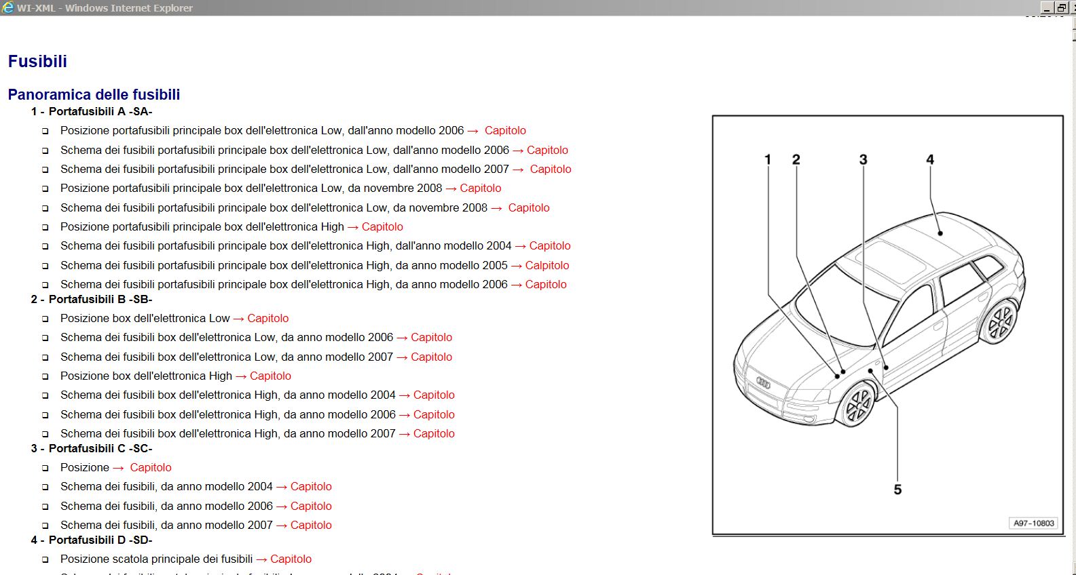The height and width of the screenshot is (575, 1076).
Task: Open Capitolo link for Schema box elettronica High 2006
Action: [x=434, y=414]
